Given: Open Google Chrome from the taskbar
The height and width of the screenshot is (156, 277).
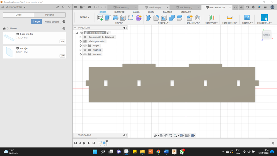Looking at the screenshot, I should click(x=158, y=152).
